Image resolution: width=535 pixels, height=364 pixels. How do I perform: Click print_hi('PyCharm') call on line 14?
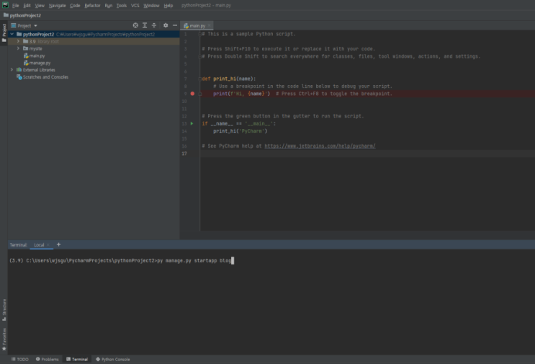pyautogui.click(x=240, y=131)
